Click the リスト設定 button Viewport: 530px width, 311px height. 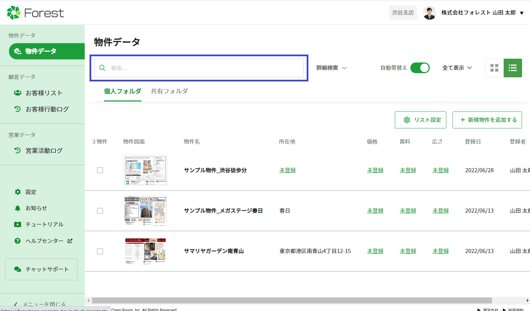420,120
